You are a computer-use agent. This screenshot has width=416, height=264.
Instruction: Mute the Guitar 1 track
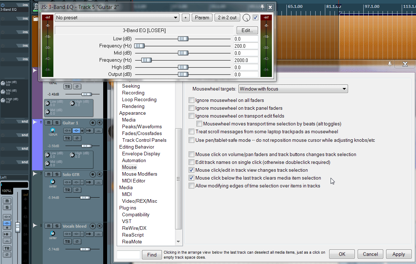[49, 123]
